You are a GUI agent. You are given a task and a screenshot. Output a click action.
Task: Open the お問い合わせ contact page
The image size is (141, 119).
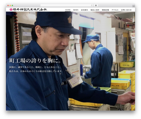tap(126, 10)
